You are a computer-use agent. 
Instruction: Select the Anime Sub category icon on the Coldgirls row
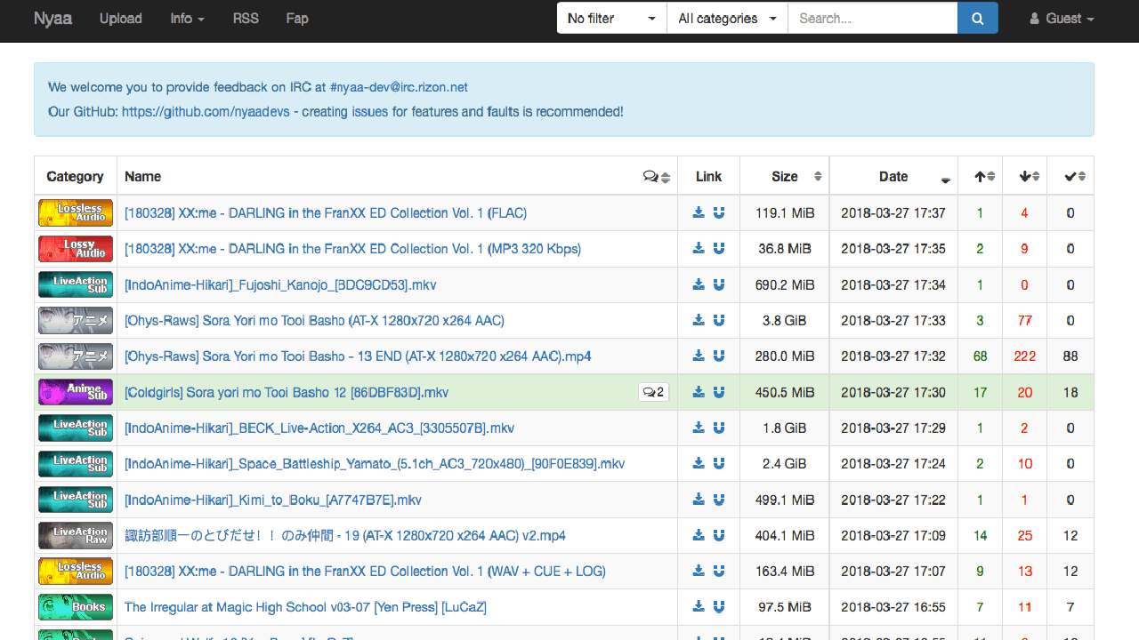tap(75, 391)
